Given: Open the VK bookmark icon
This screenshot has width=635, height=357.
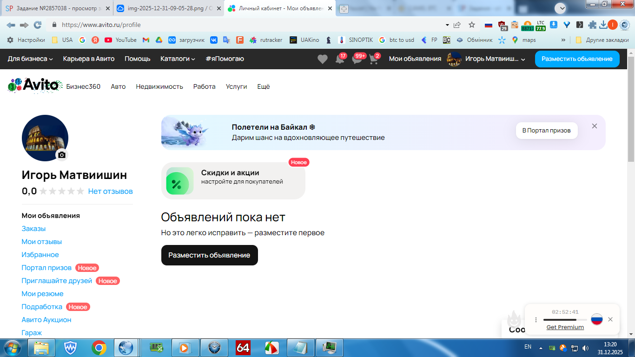Looking at the screenshot, I should pos(214,40).
